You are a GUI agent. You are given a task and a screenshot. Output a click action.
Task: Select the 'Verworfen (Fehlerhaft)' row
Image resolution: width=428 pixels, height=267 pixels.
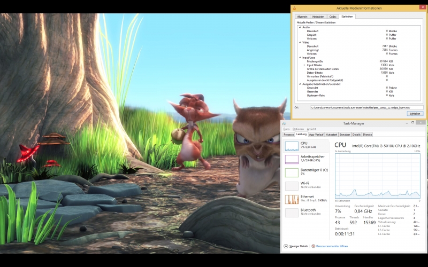[x=360, y=76]
